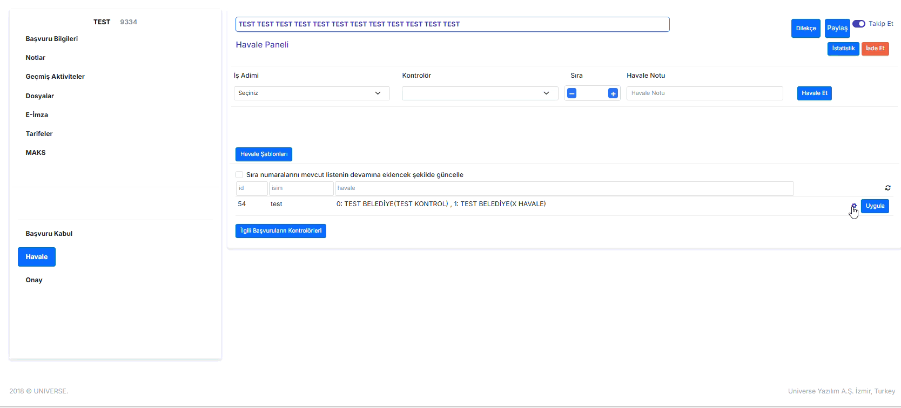Open the E-İmza section
Screen dimensions: 901x408
37,115
